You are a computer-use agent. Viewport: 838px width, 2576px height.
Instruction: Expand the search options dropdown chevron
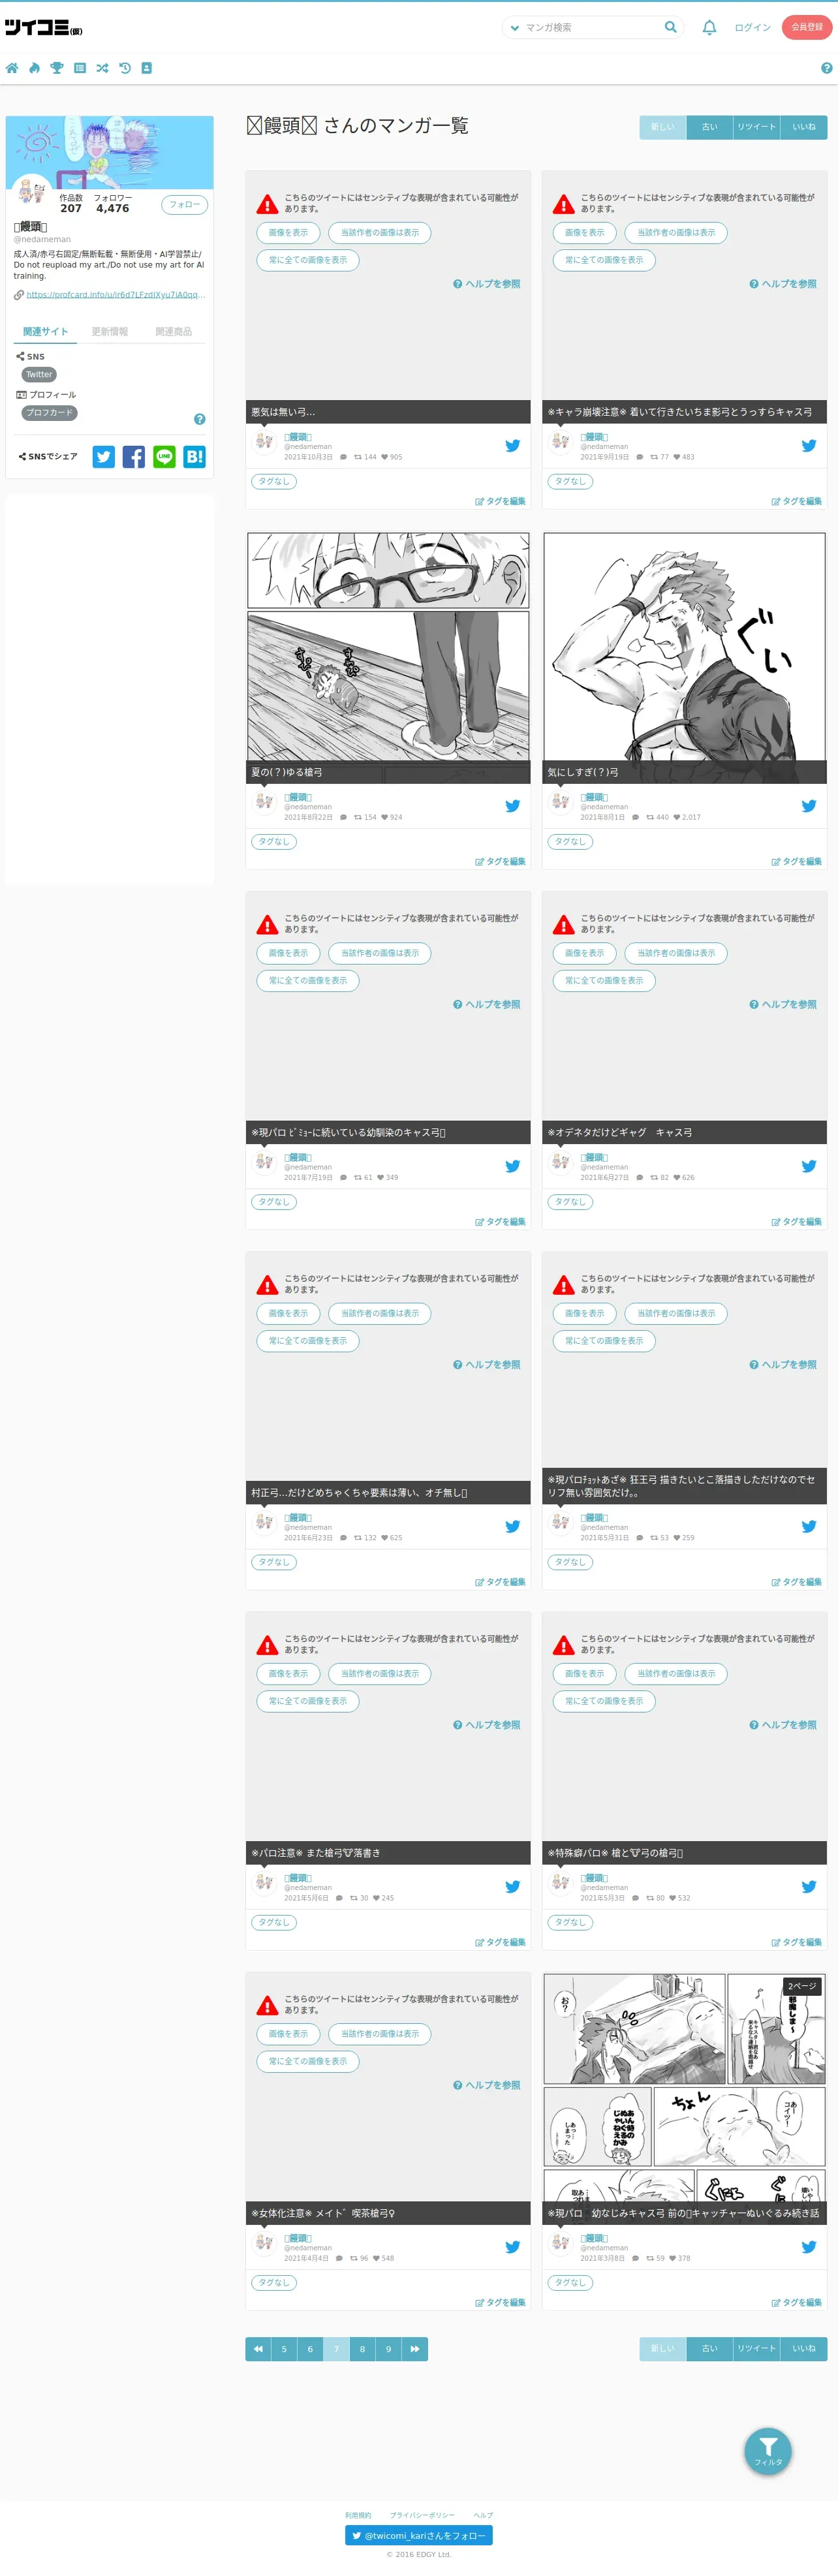[x=515, y=28]
